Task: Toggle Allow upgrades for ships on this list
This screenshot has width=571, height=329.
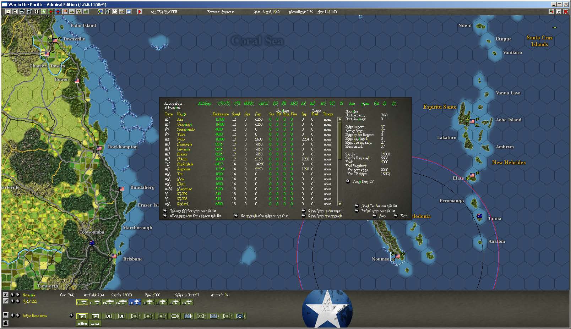Action: 193,216
